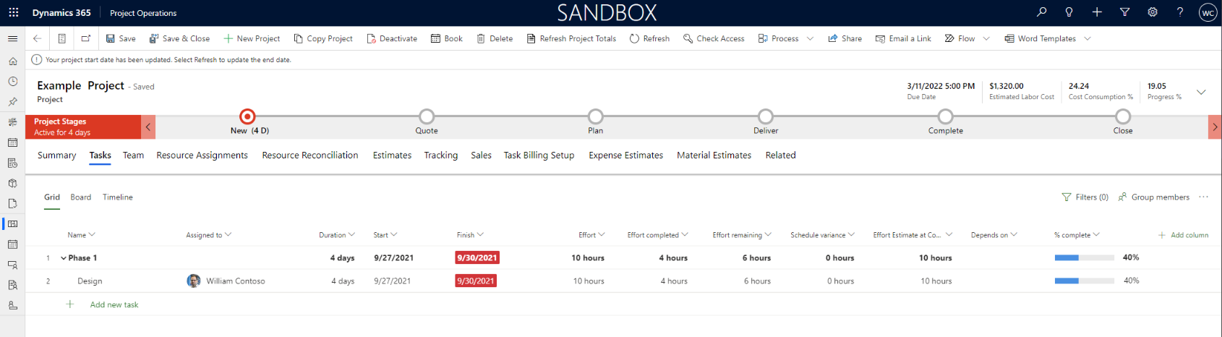The height and width of the screenshot is (337, 1222).
Task: Open the Summary tab
Action: pos(56,155)
